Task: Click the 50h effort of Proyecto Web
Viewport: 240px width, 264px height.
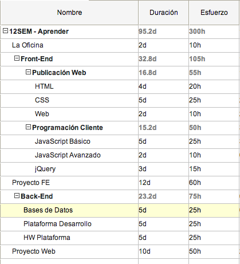Action: [x=195, y=251]
